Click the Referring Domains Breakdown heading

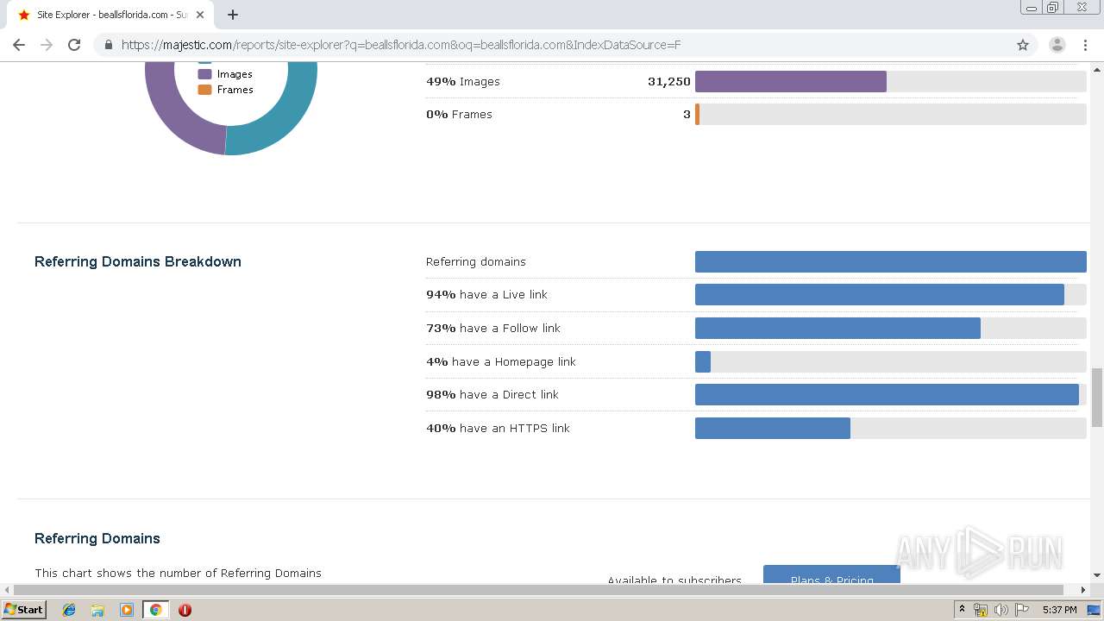pos(138,261)
